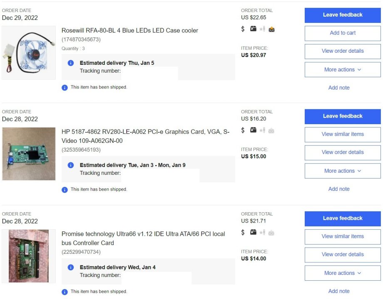View similar items for the Promise Ultra66 card
Screen dimensions: 383x299
coord(343,237)
